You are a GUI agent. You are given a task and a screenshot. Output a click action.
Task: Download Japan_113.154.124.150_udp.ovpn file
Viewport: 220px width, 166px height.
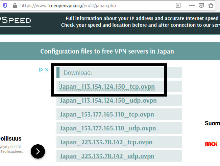108,101
